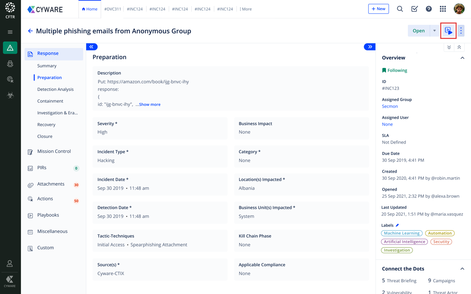
Task: Open the apps grid launcher
Action: pyautogui.click(x=443, y=9)
